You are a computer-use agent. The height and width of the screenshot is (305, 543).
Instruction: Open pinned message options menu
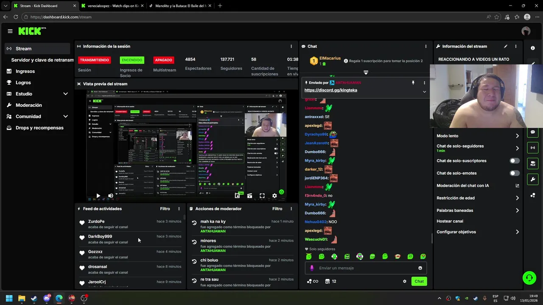(x=424, y=83)
